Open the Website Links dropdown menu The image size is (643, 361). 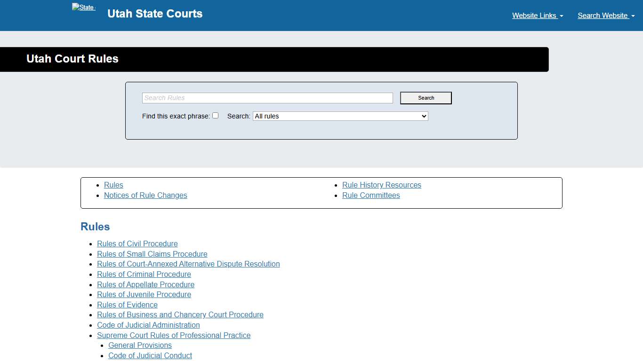(x=537, y=16)
